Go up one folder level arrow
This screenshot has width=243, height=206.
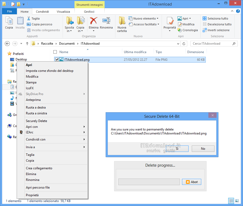pyautogui.click(x=27, y=44)
